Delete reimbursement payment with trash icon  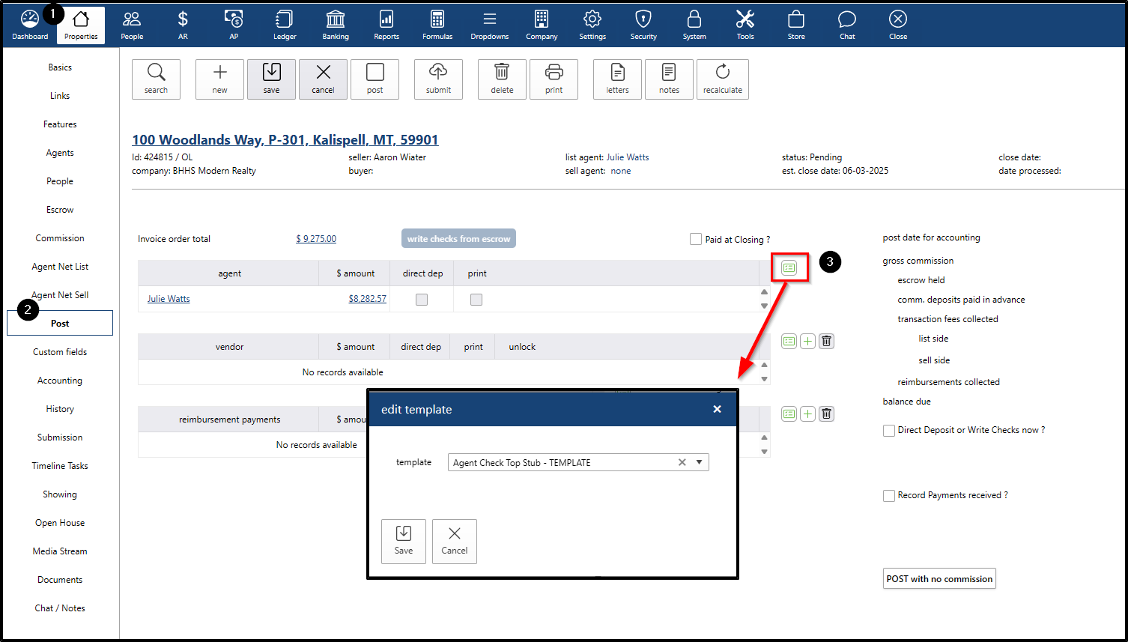pyautogui.click(x=826, y=414)
